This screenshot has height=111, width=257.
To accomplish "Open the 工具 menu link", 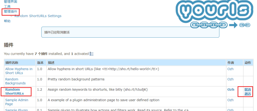I will pyautogui.click(x=7, y=6).
